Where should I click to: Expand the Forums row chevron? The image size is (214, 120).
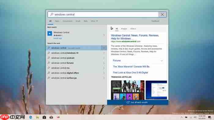(162, 61)
